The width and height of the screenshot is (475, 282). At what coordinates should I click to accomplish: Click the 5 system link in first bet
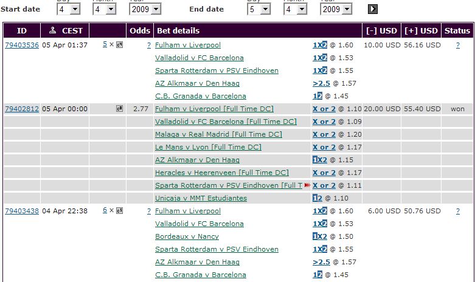point(105,44)
